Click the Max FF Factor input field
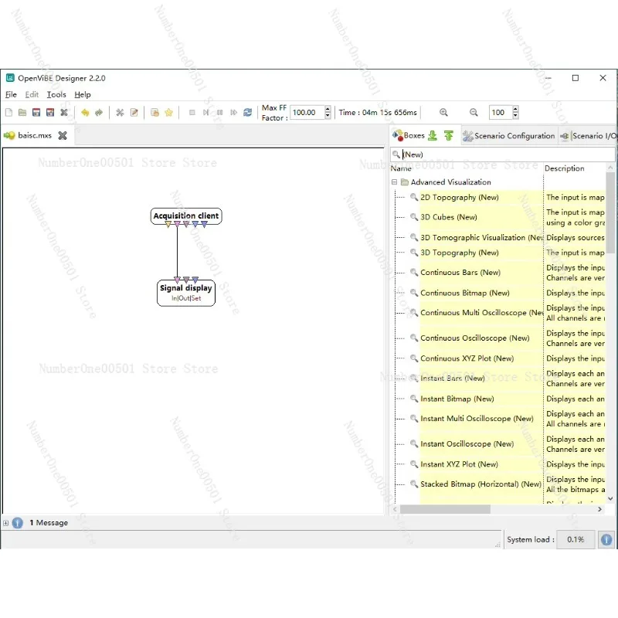This screenshot has height=618, width=618. point(307,112)
